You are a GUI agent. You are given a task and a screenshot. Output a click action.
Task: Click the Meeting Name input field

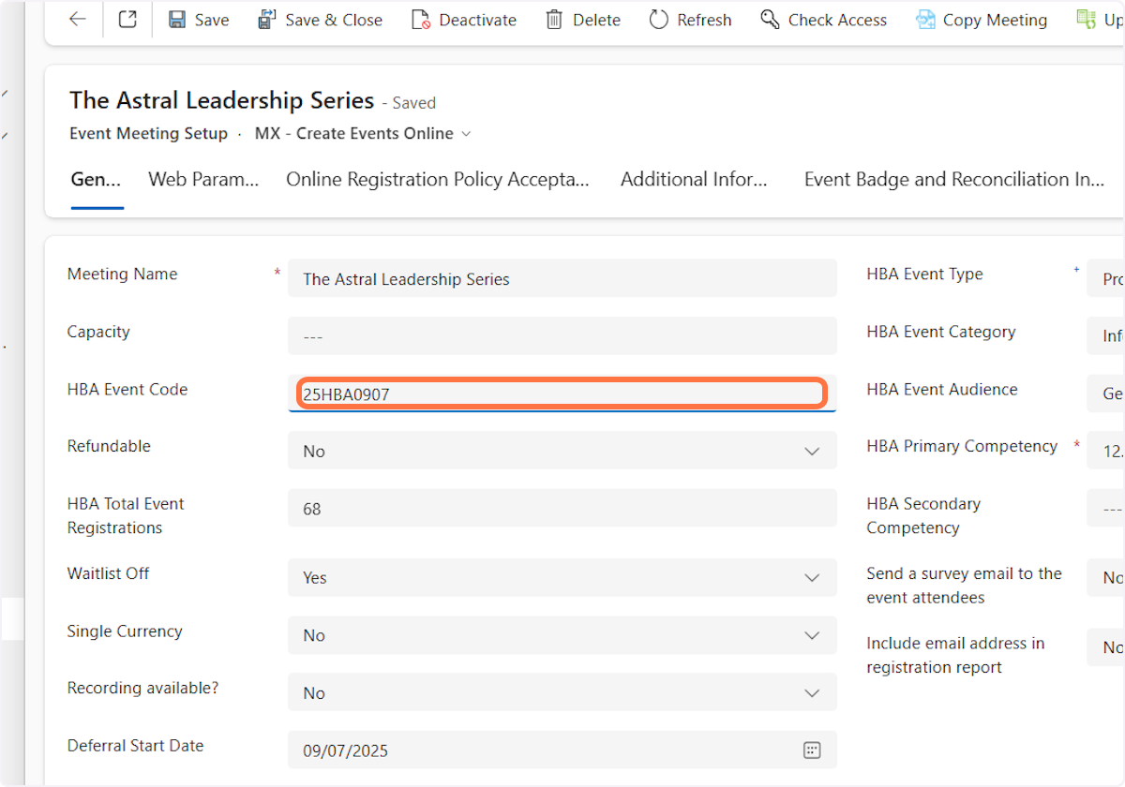561,279
